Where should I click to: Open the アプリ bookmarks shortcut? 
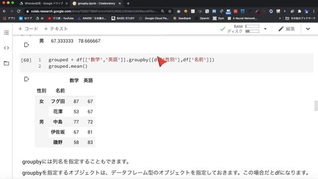(9, 18)
